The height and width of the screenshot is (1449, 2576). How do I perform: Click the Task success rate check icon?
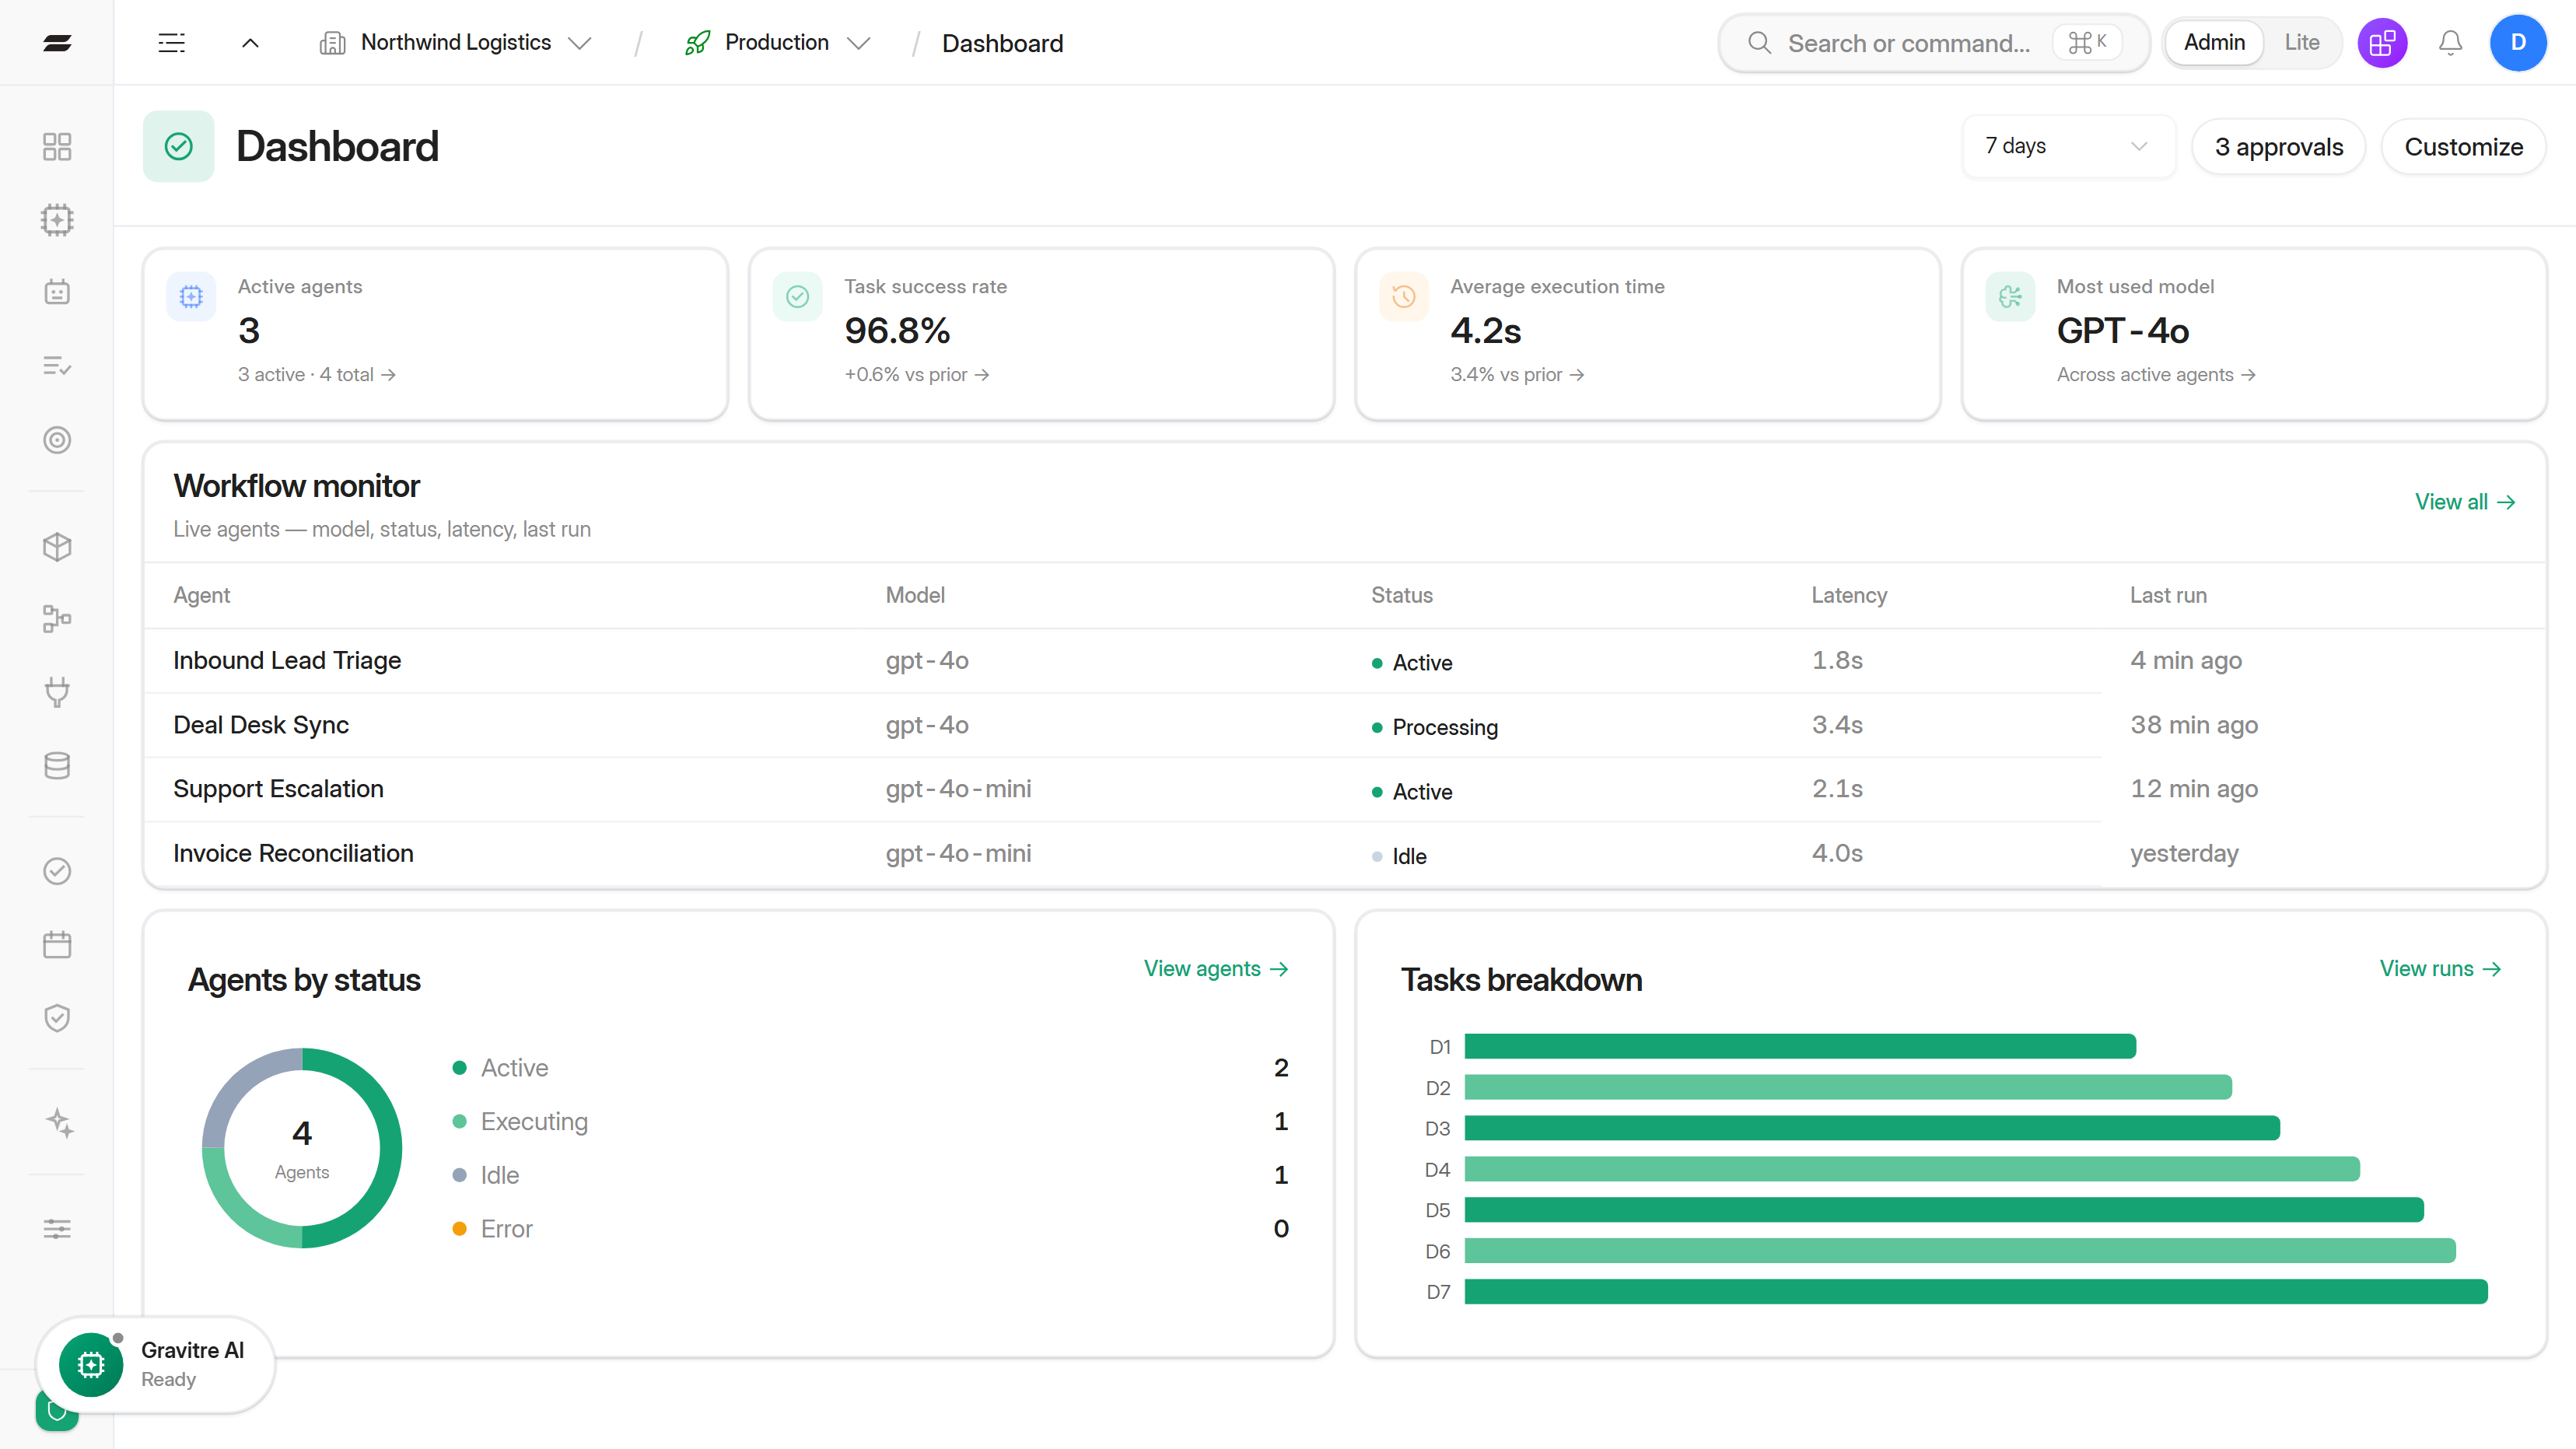point(797,297)
